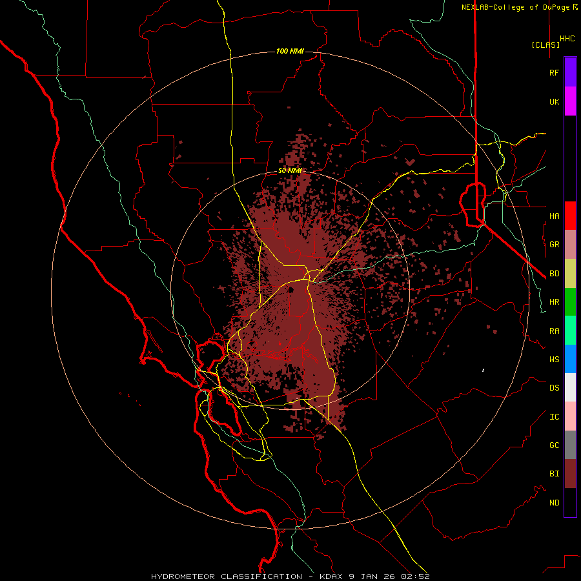This screenshot has width=581, height=581.
Task: Click the DS white legend swatch
Action: (x=570, y=387)
